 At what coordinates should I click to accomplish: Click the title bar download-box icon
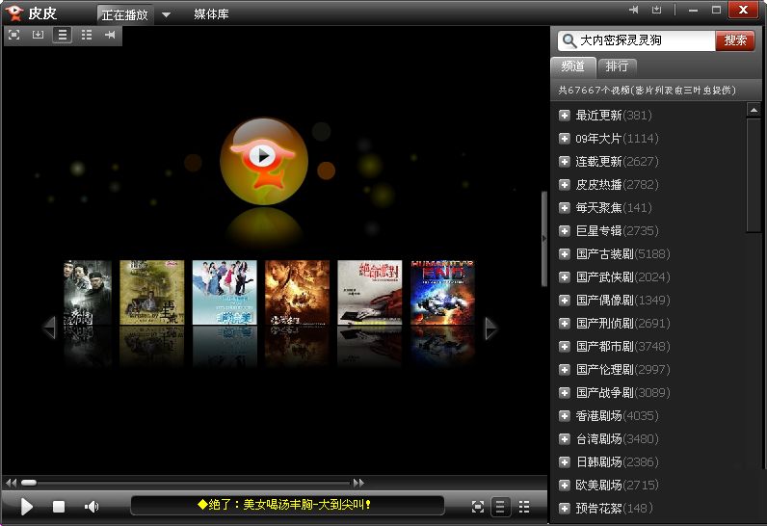point(657,10)
